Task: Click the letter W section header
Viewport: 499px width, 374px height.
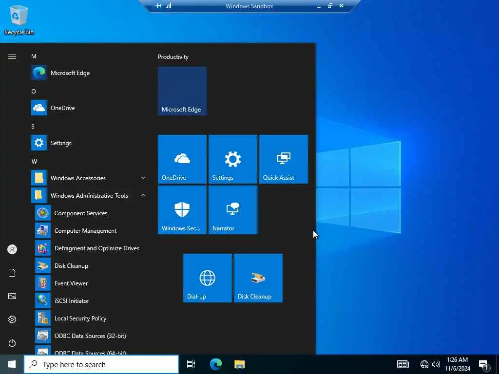Action: pyautogui.click(x=35, y=161)
